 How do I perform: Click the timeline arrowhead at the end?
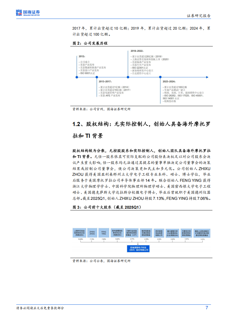[207, 77]
